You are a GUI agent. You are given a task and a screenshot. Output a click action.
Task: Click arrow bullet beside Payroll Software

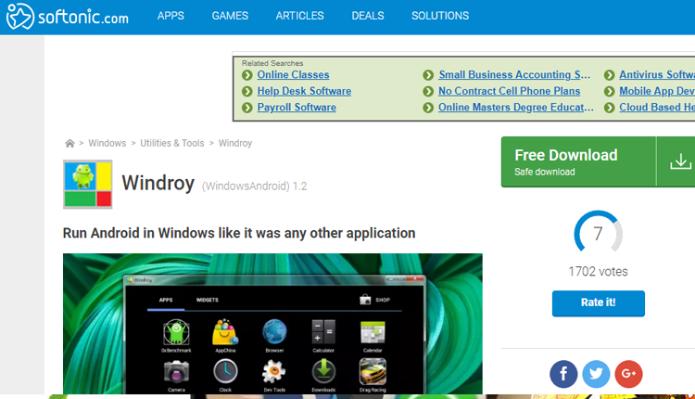coord(246,108)
